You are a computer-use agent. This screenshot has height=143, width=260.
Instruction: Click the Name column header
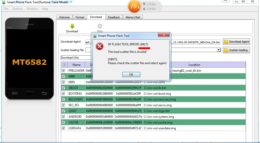[x=76, y=65]
